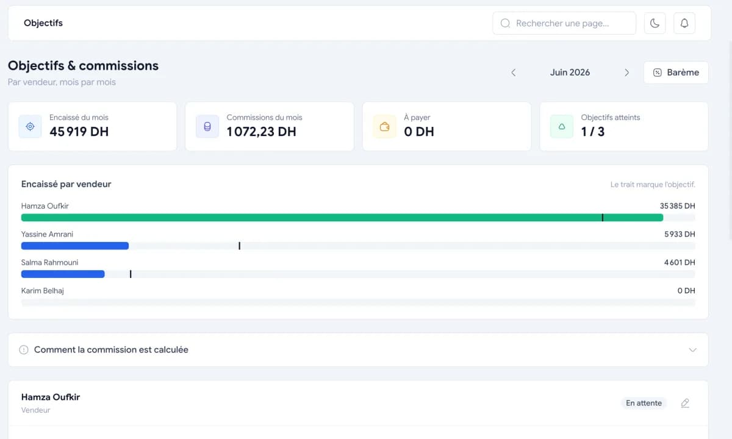The width and height of the screenshot is (732, 439).
Task: Click Salma Rahmouni's blue progress bar
Action: 63,274
